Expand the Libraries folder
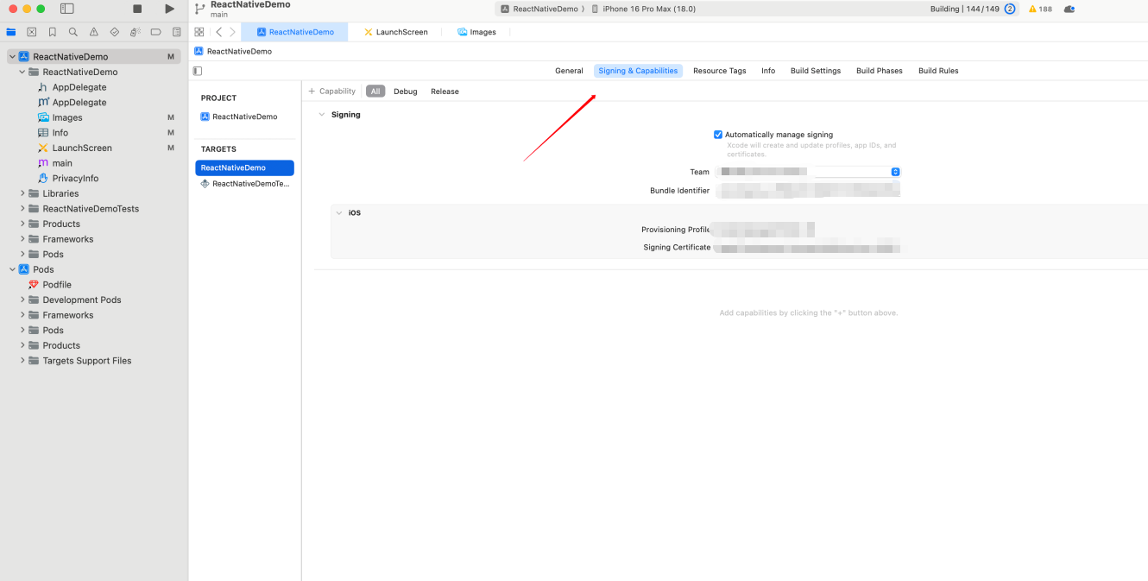Screen dimensions: 1148x581 (x=22, y=193)
